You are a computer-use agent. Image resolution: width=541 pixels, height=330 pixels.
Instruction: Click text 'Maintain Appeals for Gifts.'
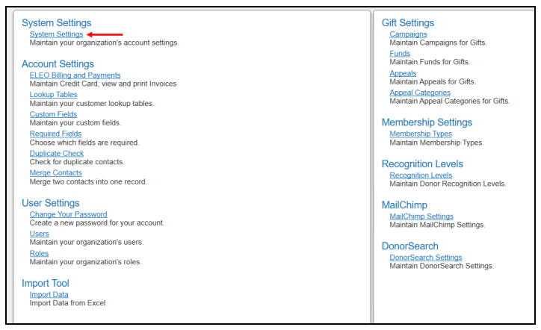[x=433, y=81]
